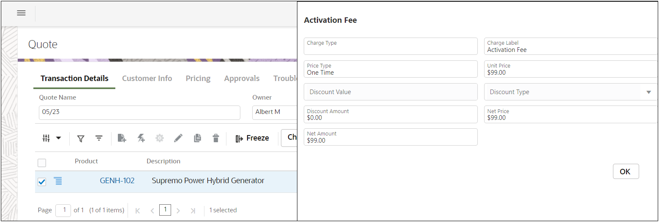Click the pencil edit icon
The image size is (659, 222).
178,138
